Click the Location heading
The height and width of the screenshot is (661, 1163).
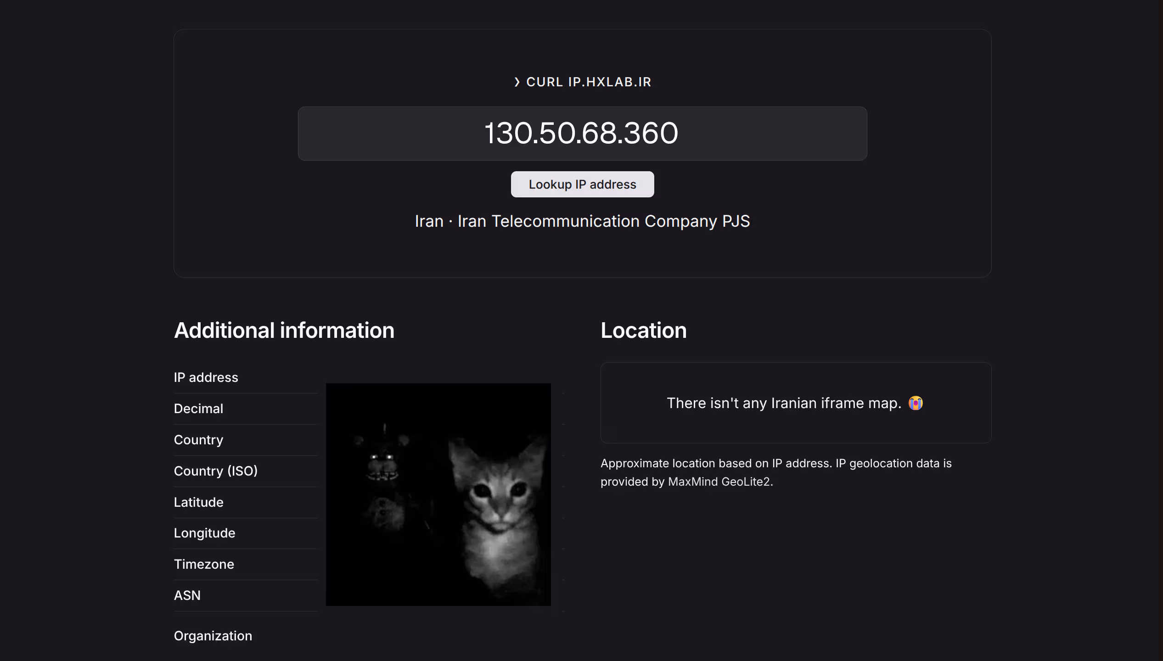click(644, 330)
